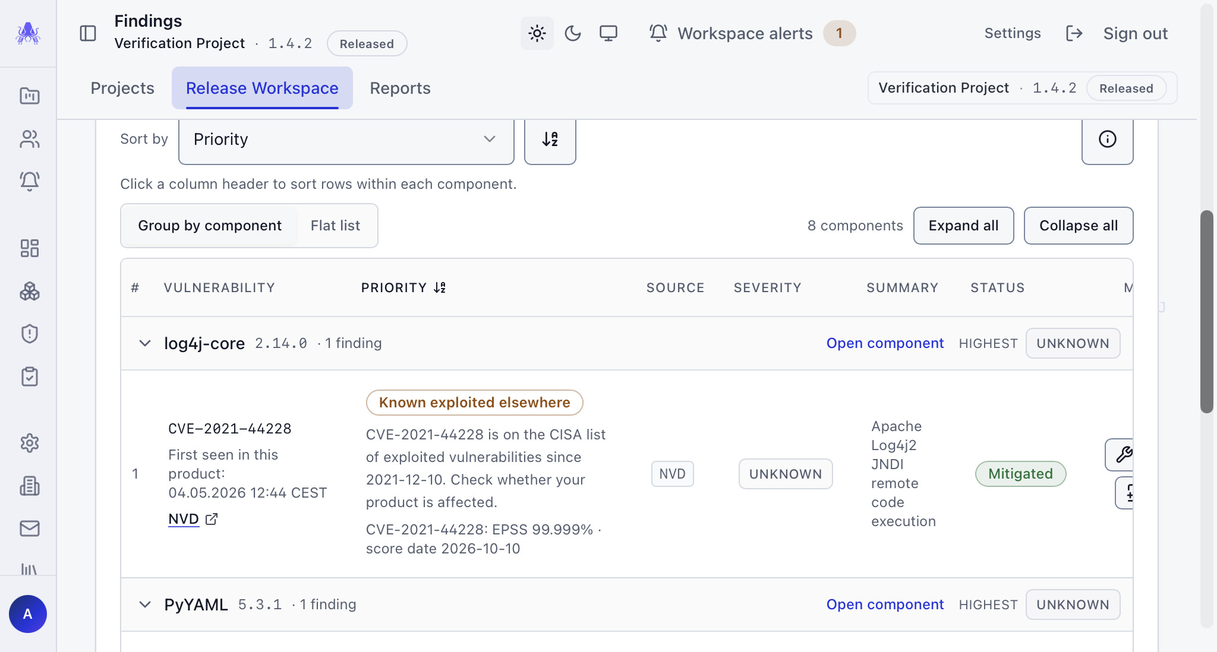The height and width of the screenshot is (652, 1217).
Task: Open components cubes sidebar icon
Action: click(30, 291)
